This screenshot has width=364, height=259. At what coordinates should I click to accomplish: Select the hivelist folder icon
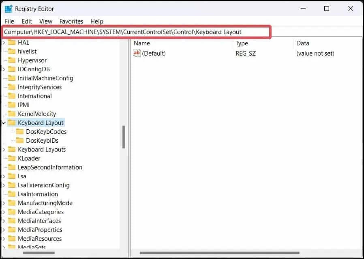coord(12,51)
